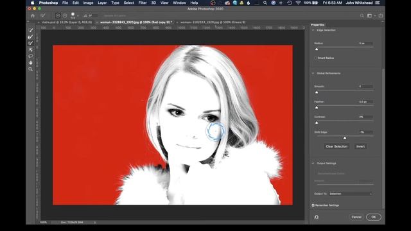Click the Invert button
Image resolution: width=411 pixels, height=231 pixels.
coord(360,146)
